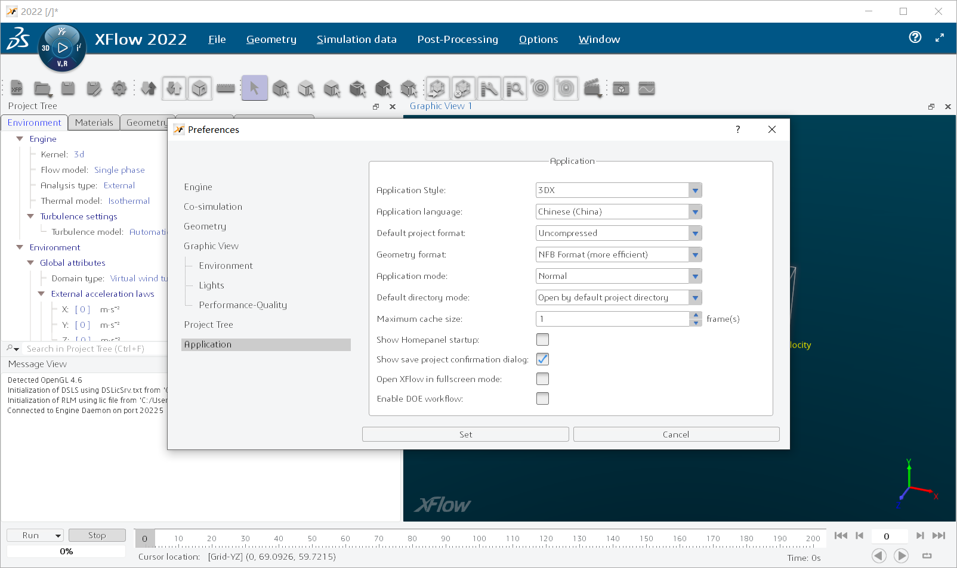This screenshot has height=568, width=957.
Task: Switch to the Environment tab
Action: pyautogui.click(x=35, y=122)
